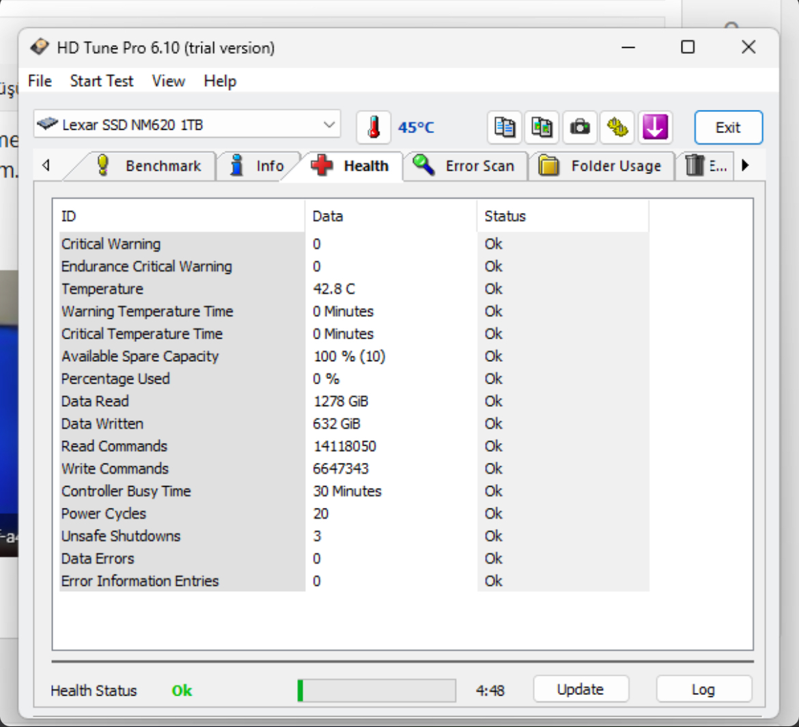
Task: Select the Available Spare Capacity row
Action: 354,356
